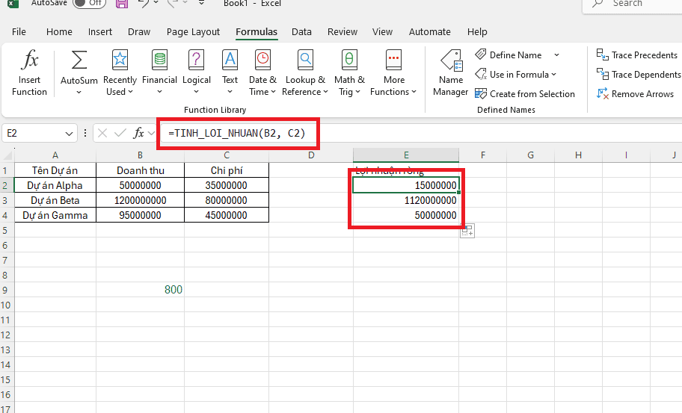The image size is (682, 413).
Task: Open the Logical functions menu
Action: click(196, 72)
